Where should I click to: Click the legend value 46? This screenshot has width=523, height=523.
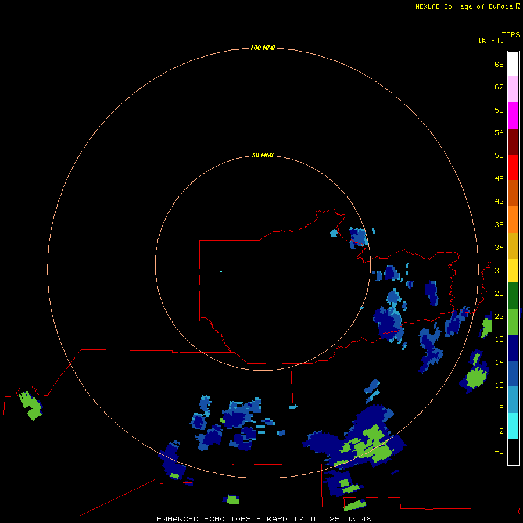[x=499, y=179]
